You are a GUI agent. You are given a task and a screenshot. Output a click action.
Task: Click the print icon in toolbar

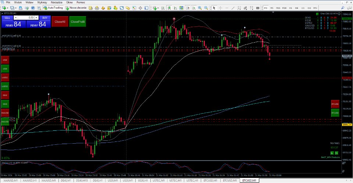97,8
